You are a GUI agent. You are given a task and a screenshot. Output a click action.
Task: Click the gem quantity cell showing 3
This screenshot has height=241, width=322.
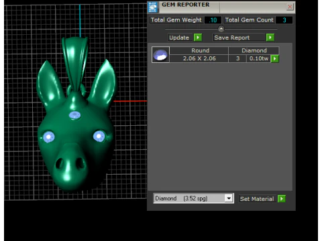coord(237,58)
